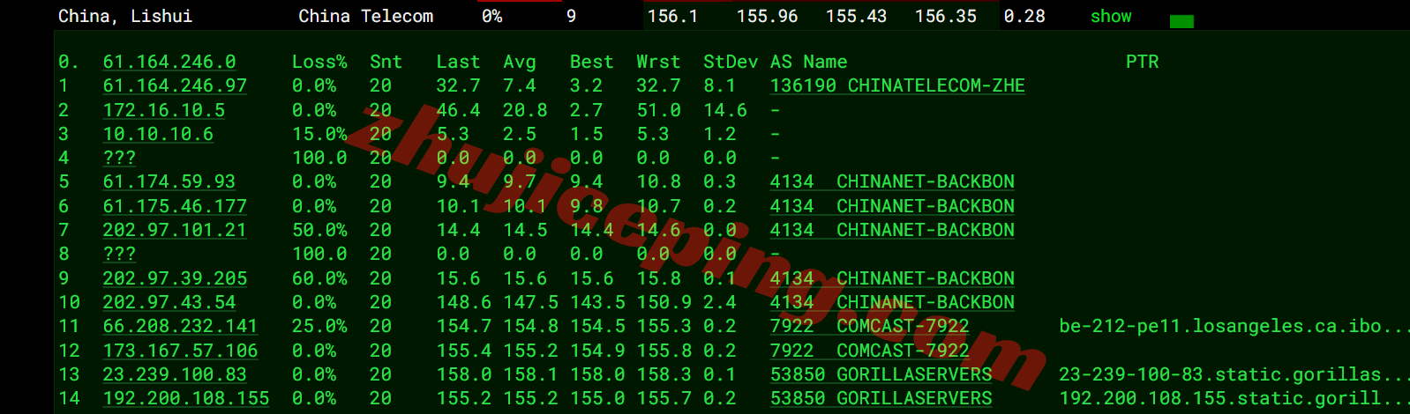Open IP link 173.167.57.106
The width and height of the screenshot is (1410, 414).
(x=180, y=351)
